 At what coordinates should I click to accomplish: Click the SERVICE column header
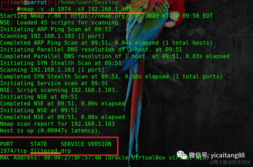pyautogui.click(x=72, y=144)
